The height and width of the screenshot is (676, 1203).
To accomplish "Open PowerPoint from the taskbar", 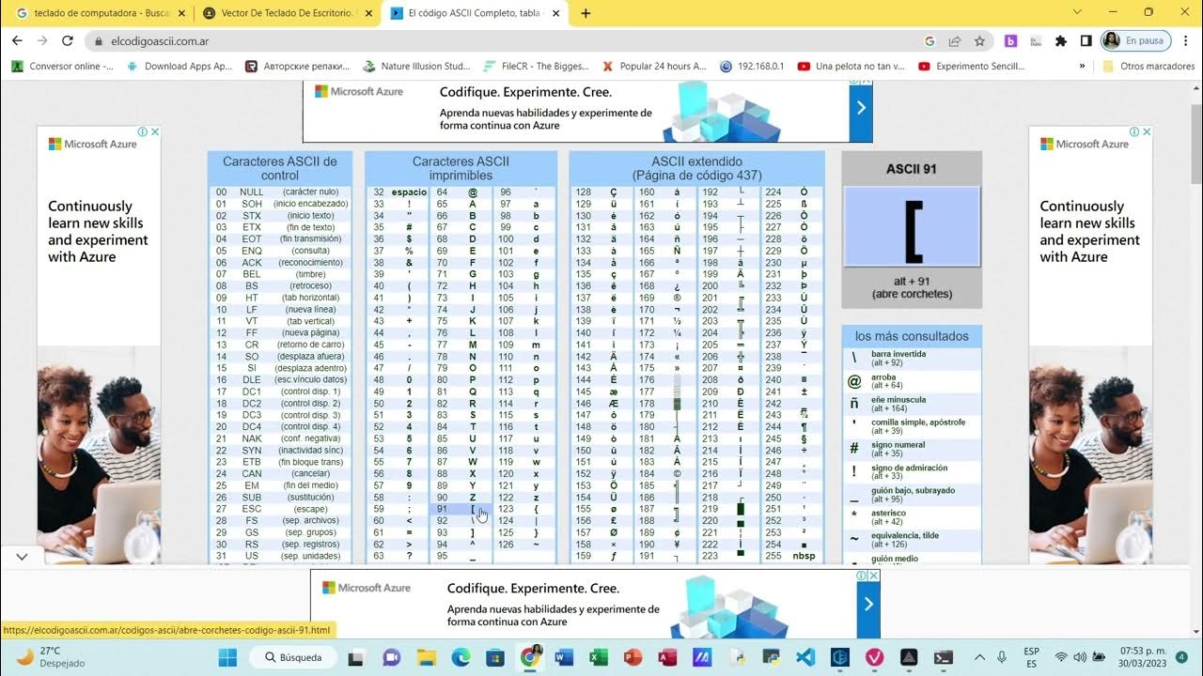I will pos(633,657).
